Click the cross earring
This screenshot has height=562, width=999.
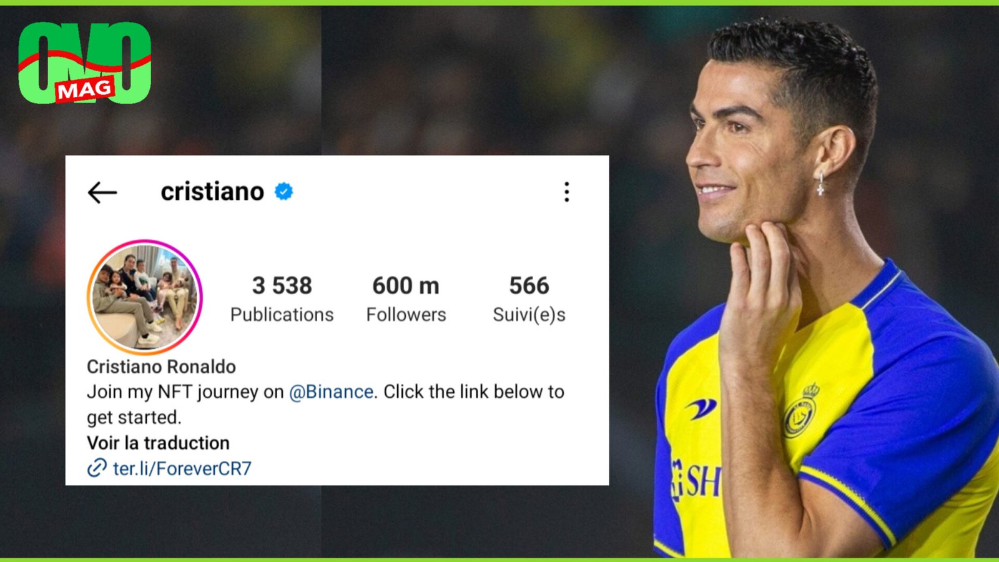pyautogui.click(x=821, y=185)
